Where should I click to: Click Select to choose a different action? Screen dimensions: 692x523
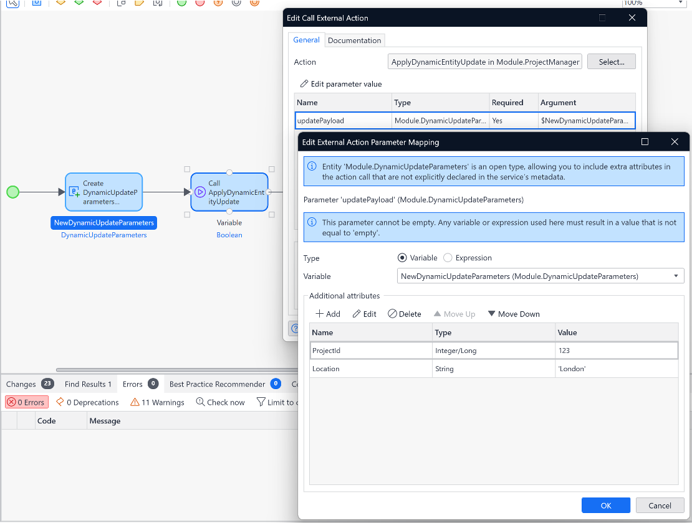pyautogui.click(x=611, y=61)
